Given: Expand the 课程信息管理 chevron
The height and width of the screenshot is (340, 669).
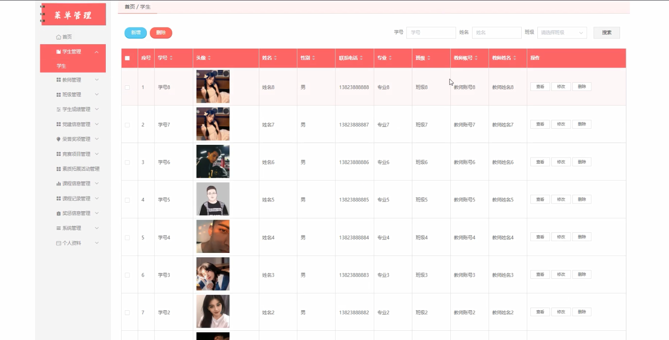Looking at the screenshot, I should tap(97, 184).
